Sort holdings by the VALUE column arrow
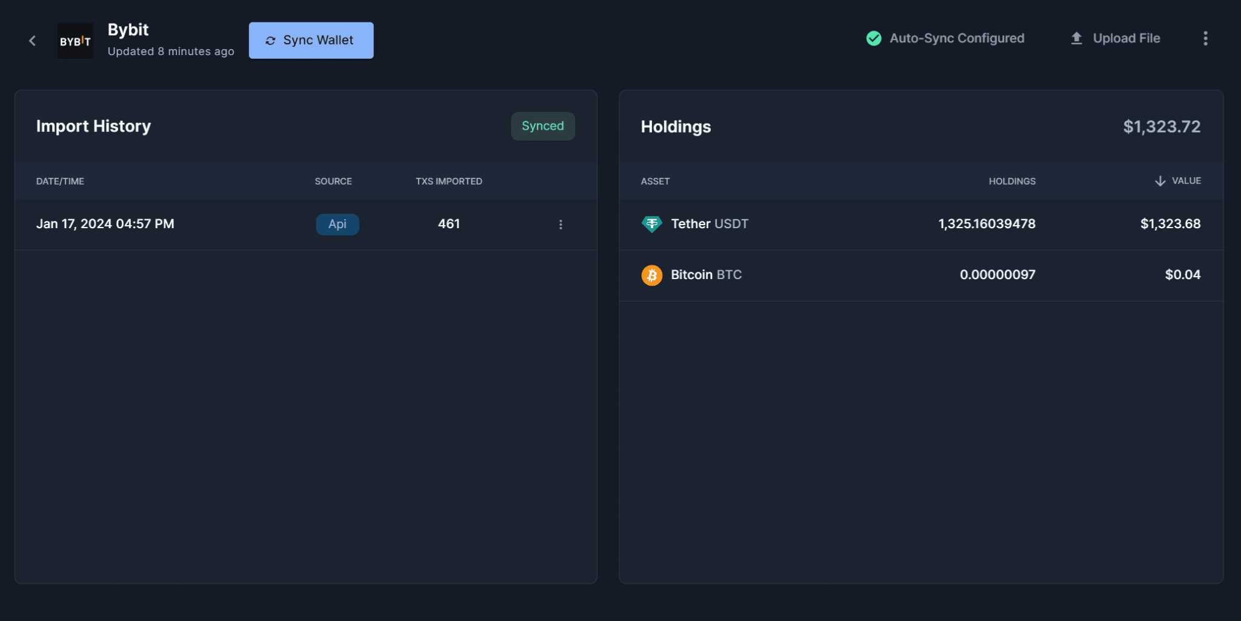The image size is (1241, 621). (1160, 181)
